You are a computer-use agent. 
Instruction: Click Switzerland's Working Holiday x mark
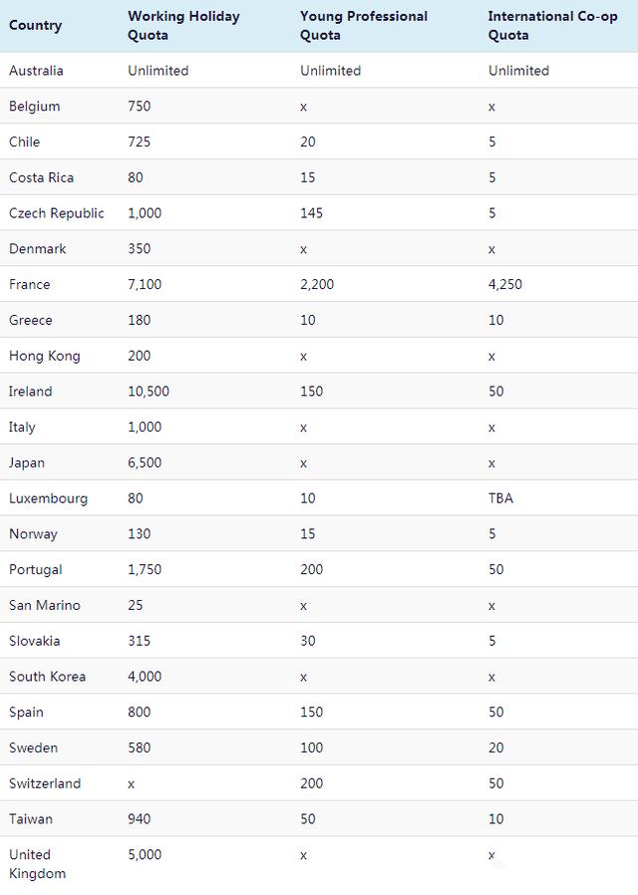tap(132, 784)
